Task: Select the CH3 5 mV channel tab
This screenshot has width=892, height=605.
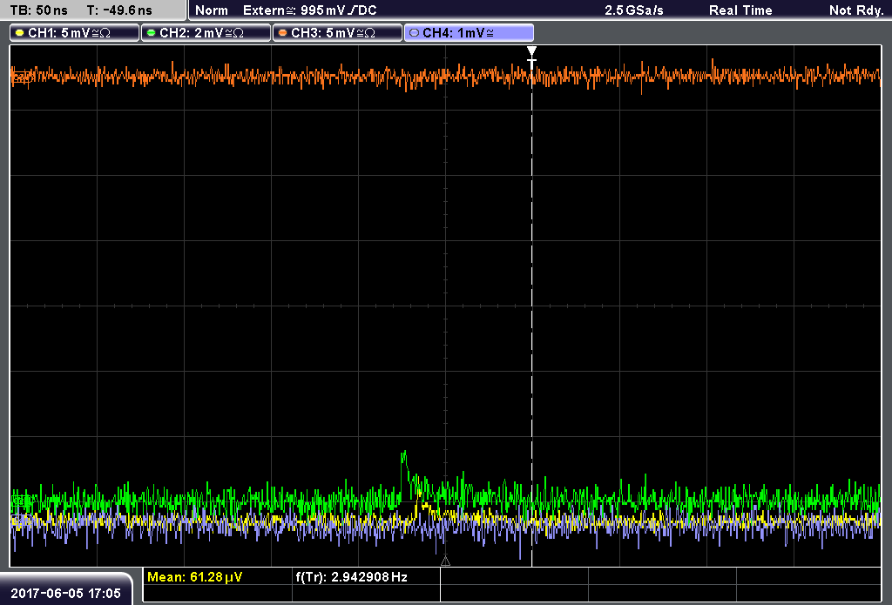Action: pyautogui.click(x=337, y=33)
